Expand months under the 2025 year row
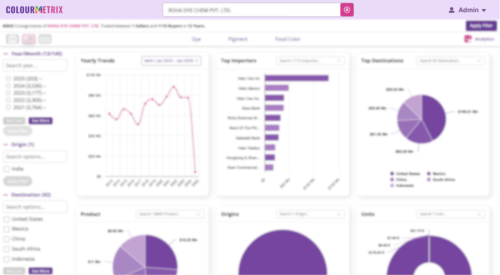The image size is (500, 275). 41,79
